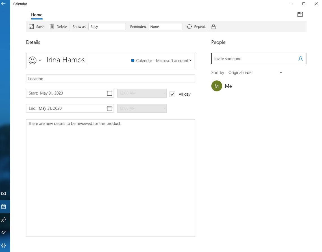This screenshot has height=252, width=322.
Task: Go back using the left arrow
Action: tap(3, 4)
